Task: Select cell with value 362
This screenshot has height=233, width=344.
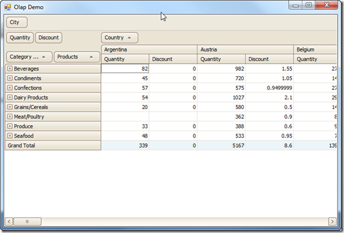Action: coord(221,117)
